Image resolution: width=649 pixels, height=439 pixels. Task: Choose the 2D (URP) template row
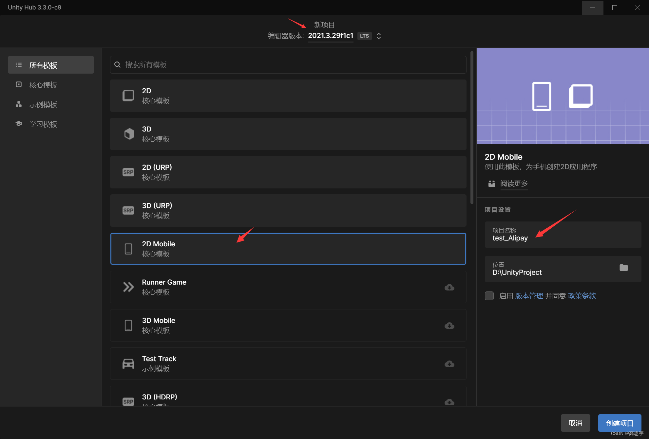click(288, 172)
